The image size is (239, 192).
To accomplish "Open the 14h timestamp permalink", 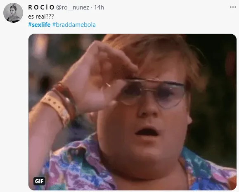I will click(99, 7).
